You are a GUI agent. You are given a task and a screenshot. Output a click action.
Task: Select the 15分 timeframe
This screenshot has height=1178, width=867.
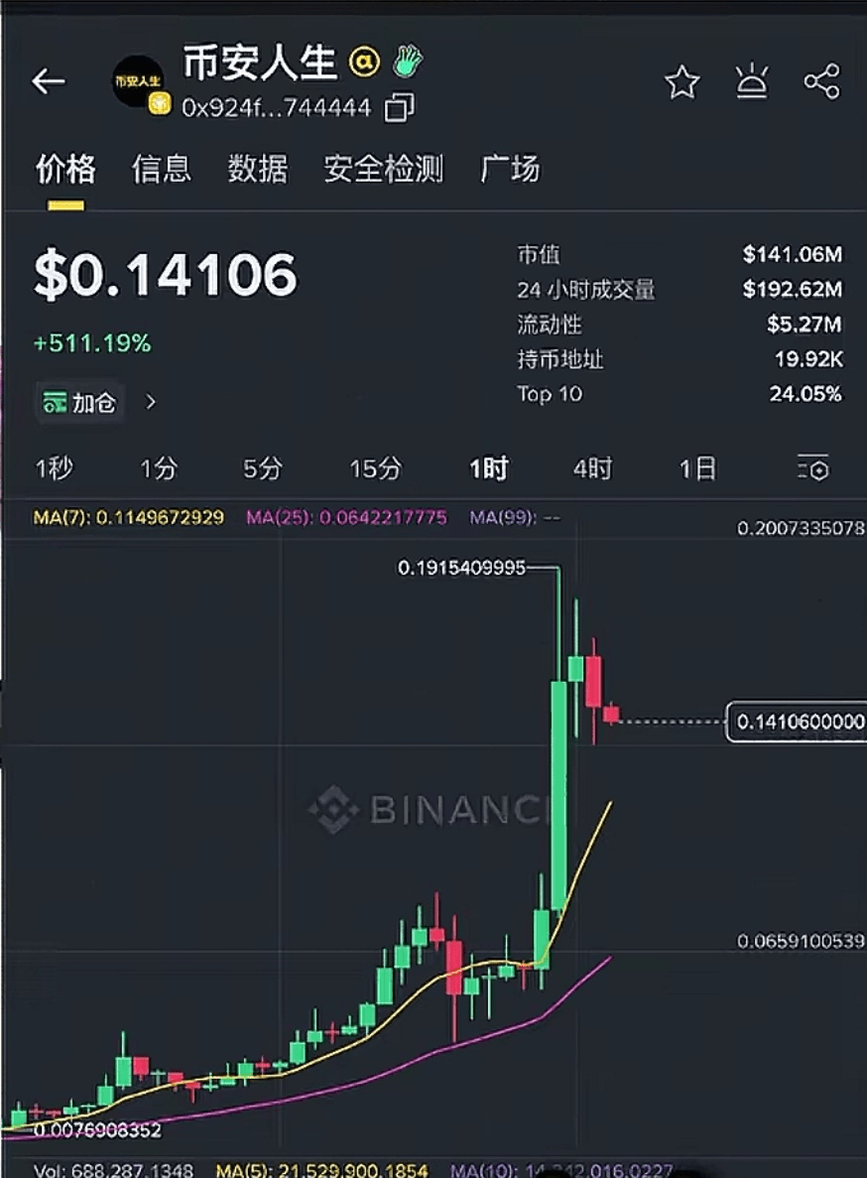(375, 467)
